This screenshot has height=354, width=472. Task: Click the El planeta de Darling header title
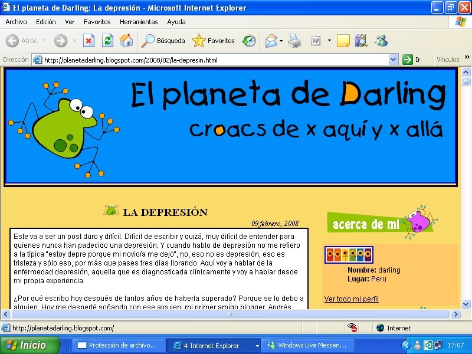[x=288, y=94]
